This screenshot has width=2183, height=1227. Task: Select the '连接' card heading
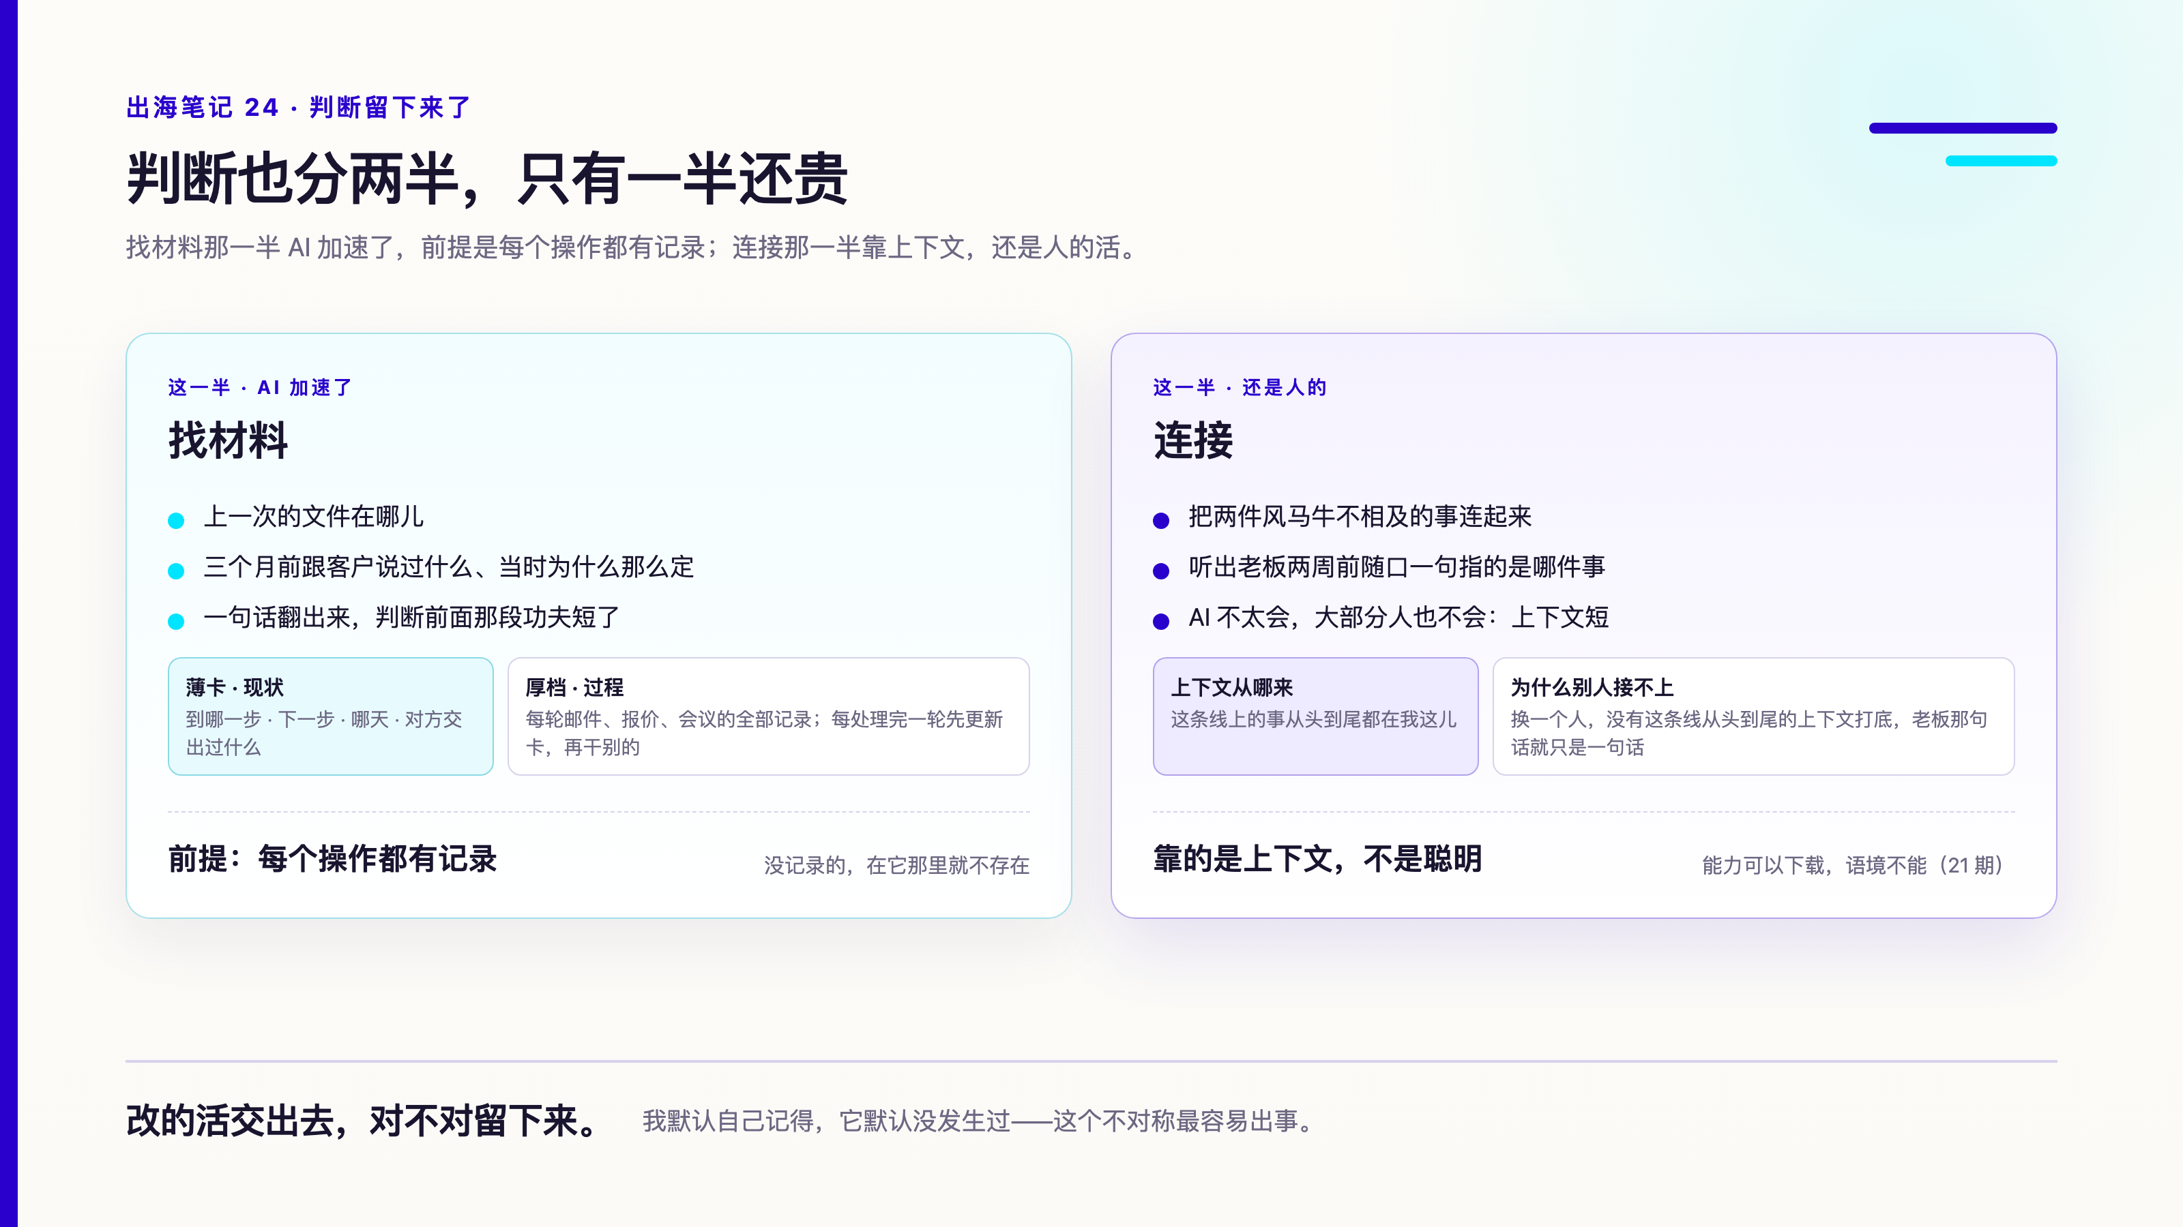pyautogui.click(x=1193, y=440)
